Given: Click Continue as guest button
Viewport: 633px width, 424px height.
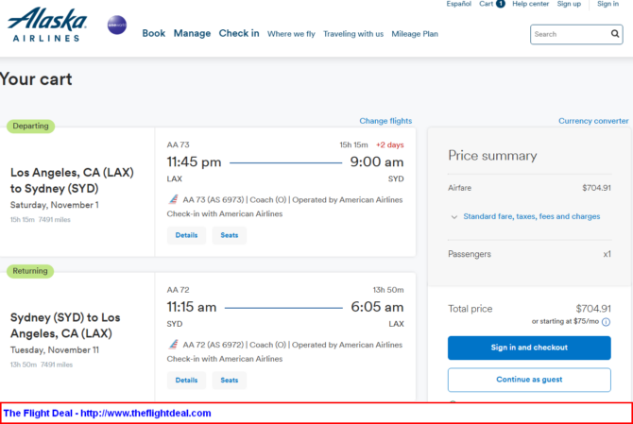Looking at the screenshot, I should pos(529,380).
